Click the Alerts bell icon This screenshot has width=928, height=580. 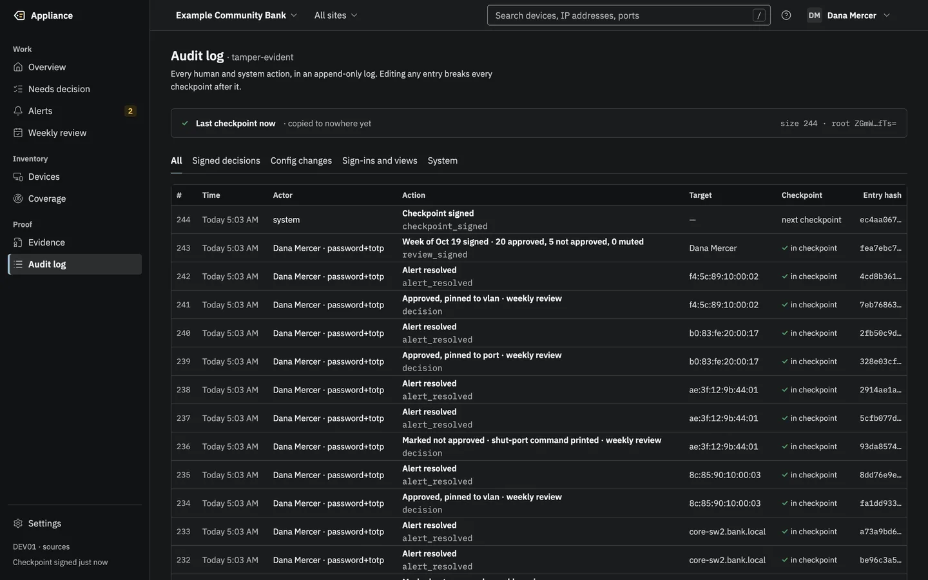click(18, 111)
